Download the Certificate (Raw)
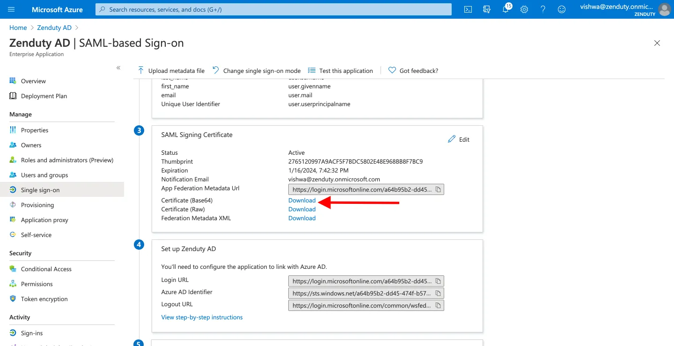The width and height of the screenshot is (674, 346). click(x=302, y=209)
